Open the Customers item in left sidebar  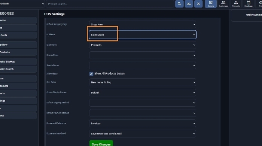[x=18, y=86]
